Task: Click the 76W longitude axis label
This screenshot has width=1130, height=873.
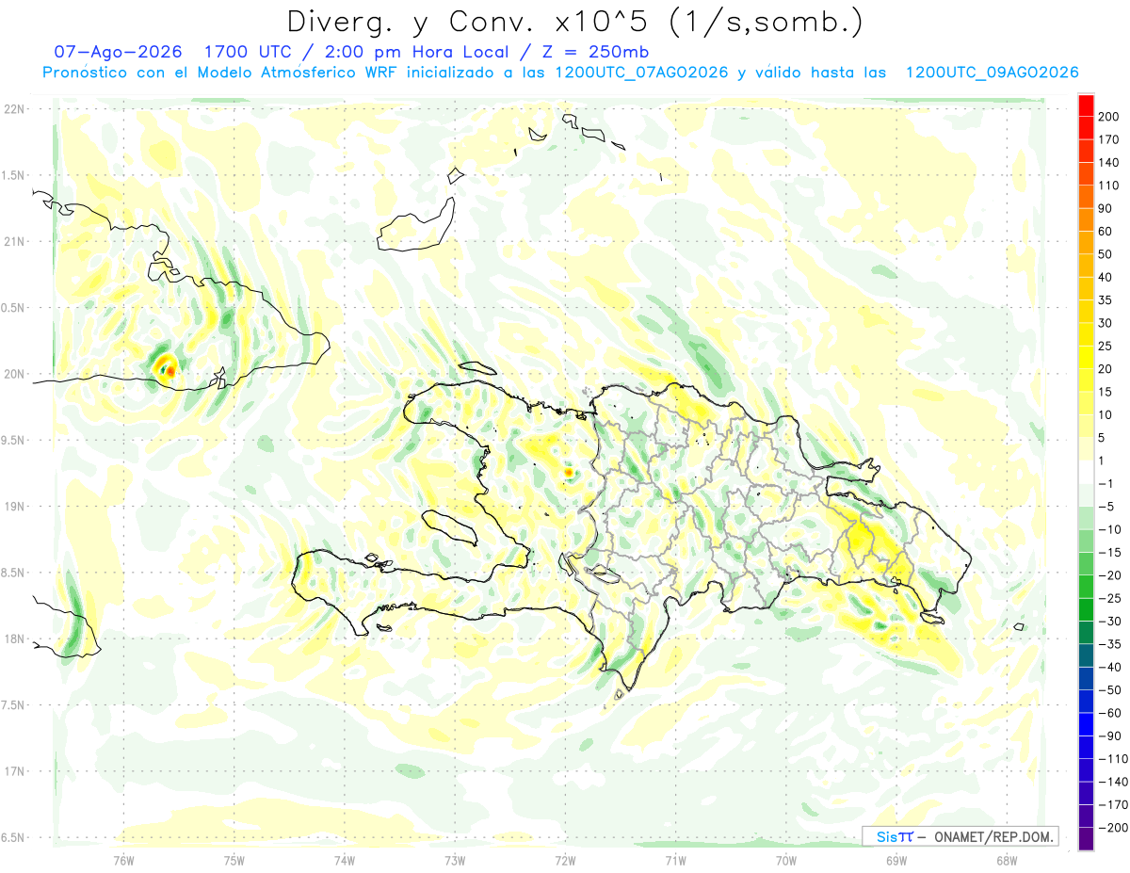Action: (123, 860)
